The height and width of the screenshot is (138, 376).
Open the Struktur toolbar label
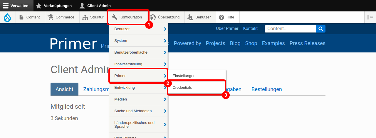[97, 17]
